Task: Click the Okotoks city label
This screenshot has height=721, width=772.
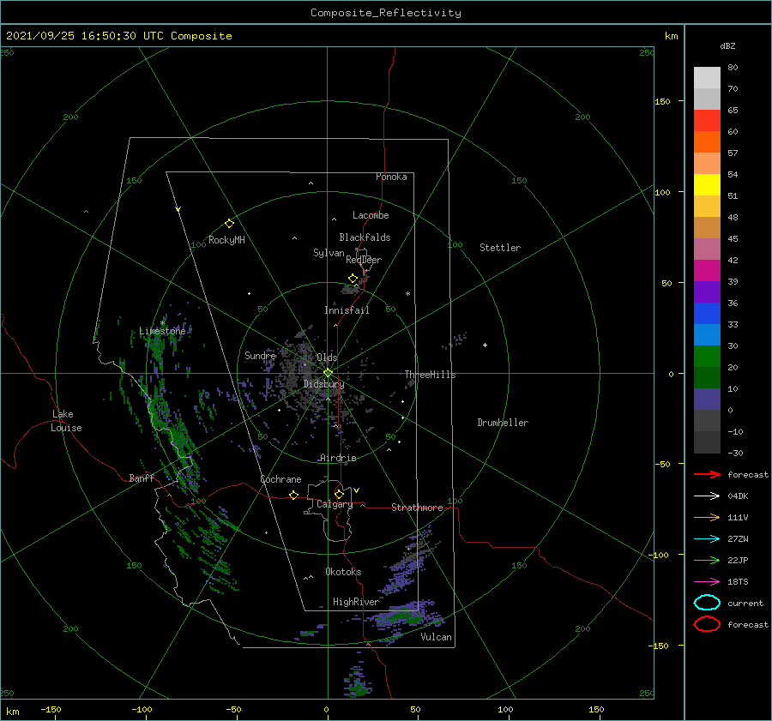Action: tap(343, 572)
